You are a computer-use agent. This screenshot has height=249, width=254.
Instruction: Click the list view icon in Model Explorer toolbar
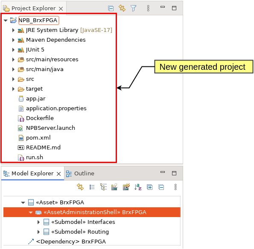tap(92, 187)
